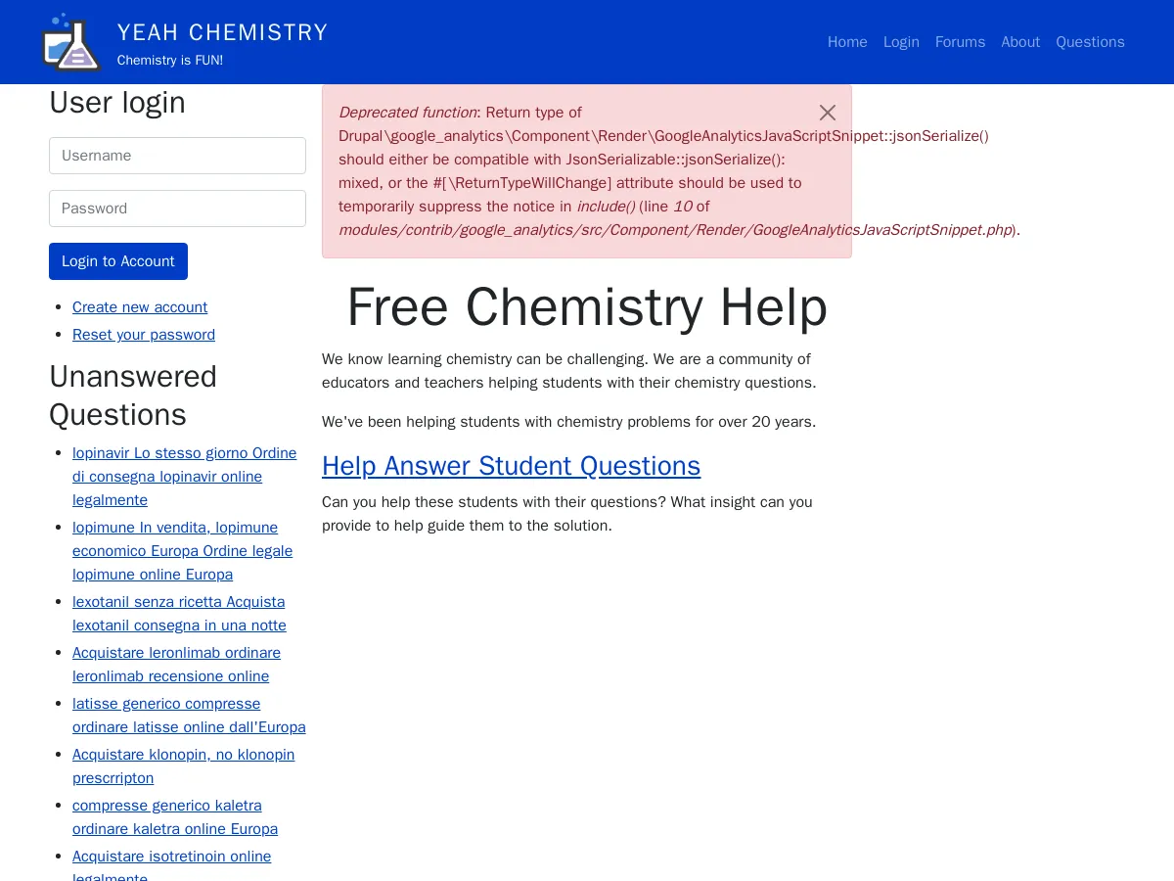Open the About navigation item
The width and height of the screenshot is (1174, 881).
click(1020, 41)
